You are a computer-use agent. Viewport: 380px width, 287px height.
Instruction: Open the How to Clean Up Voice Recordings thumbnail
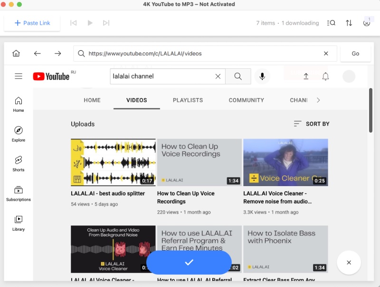(199, 162)
